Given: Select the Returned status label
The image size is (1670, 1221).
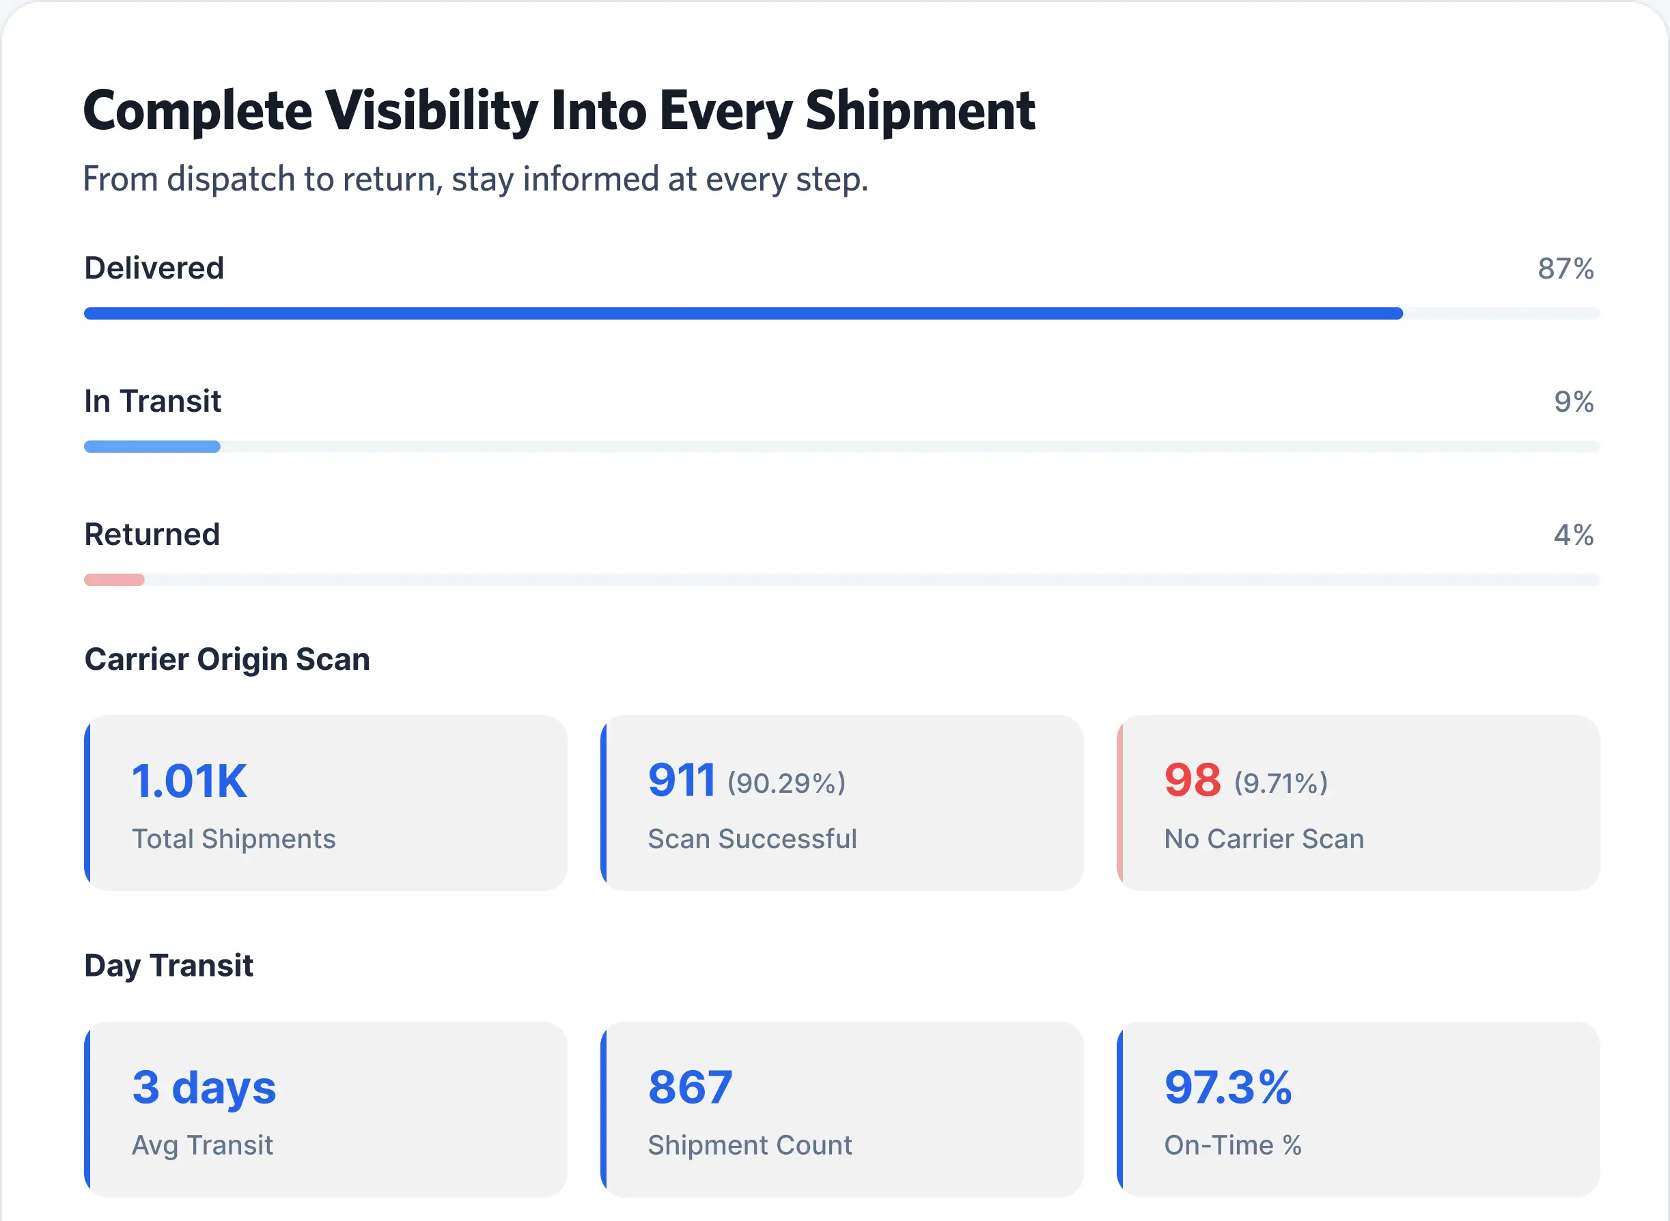Looking at the screenshot, I should tap(152, 535).
